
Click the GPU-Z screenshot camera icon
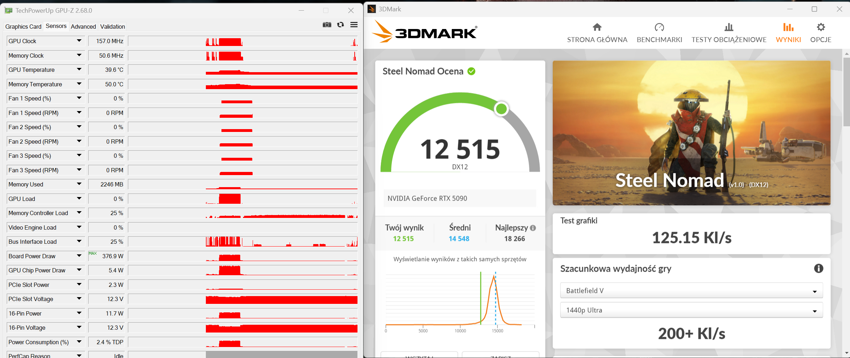[327, 25]
